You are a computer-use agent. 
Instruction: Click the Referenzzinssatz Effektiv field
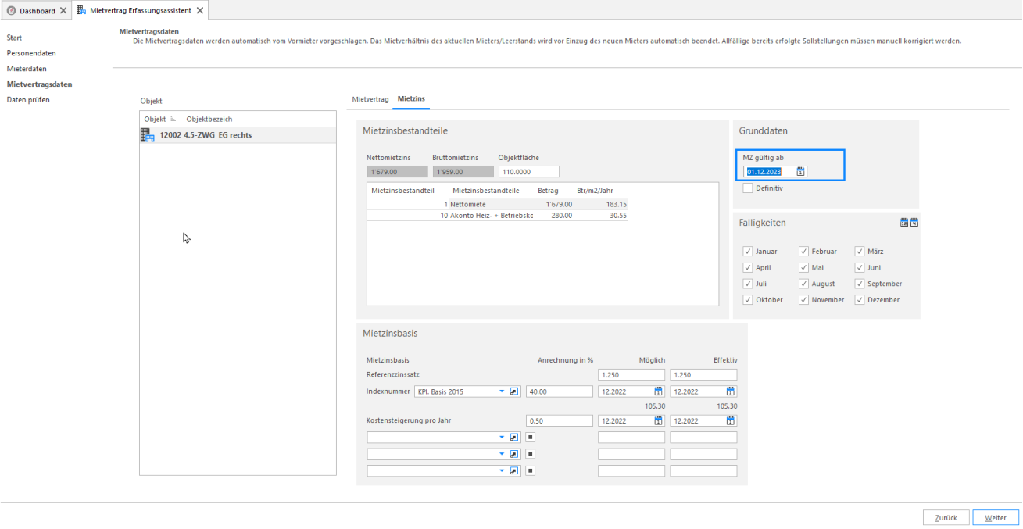pyautogui.click(x=703, y=375)
